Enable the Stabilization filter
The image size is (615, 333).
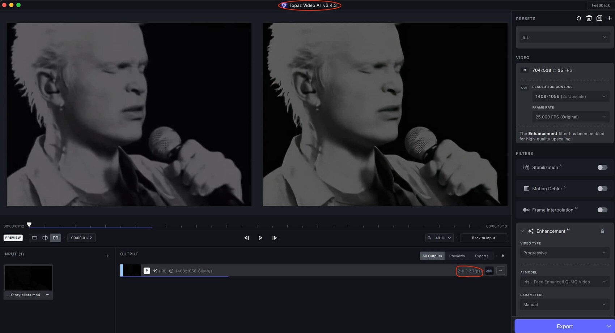tap(602, 167)
